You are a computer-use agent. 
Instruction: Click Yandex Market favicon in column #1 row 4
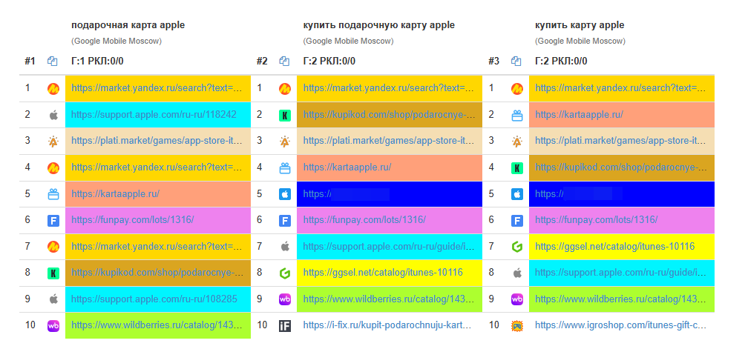click(53, 167)
